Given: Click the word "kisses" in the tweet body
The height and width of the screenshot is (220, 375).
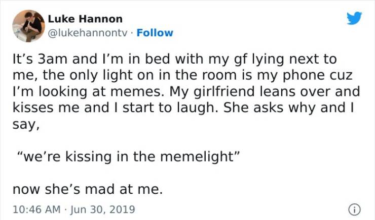Looking at the screenshot, I should click(x=31, y=109).
